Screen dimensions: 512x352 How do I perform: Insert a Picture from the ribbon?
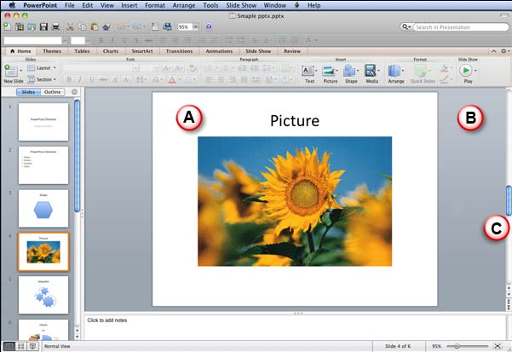coord(330,72)
